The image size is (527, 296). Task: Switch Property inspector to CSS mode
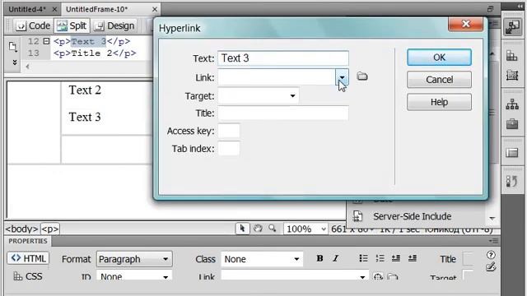click(28, 276)
